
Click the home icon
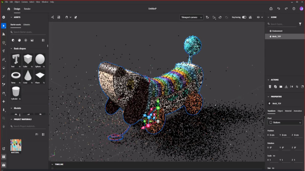[x=9, y=9]
